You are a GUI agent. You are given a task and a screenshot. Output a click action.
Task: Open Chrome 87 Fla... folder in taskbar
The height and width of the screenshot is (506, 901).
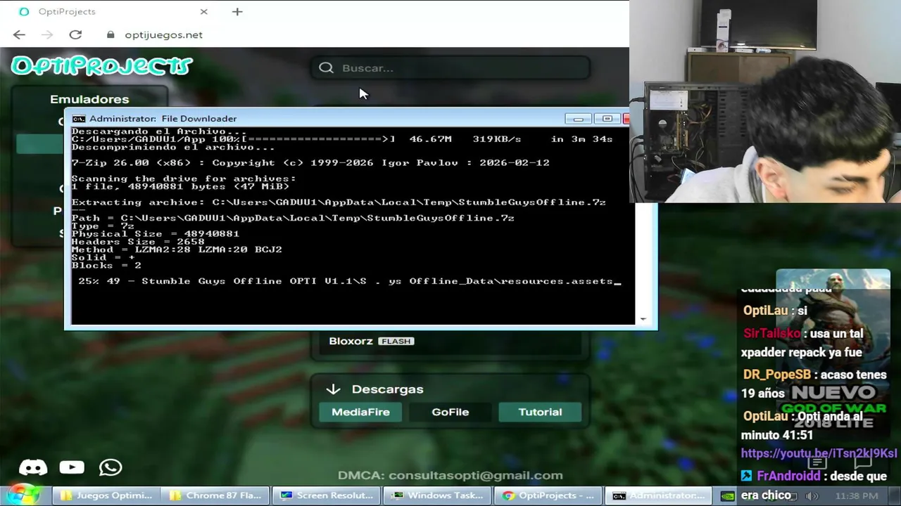[x=215, y=495]
